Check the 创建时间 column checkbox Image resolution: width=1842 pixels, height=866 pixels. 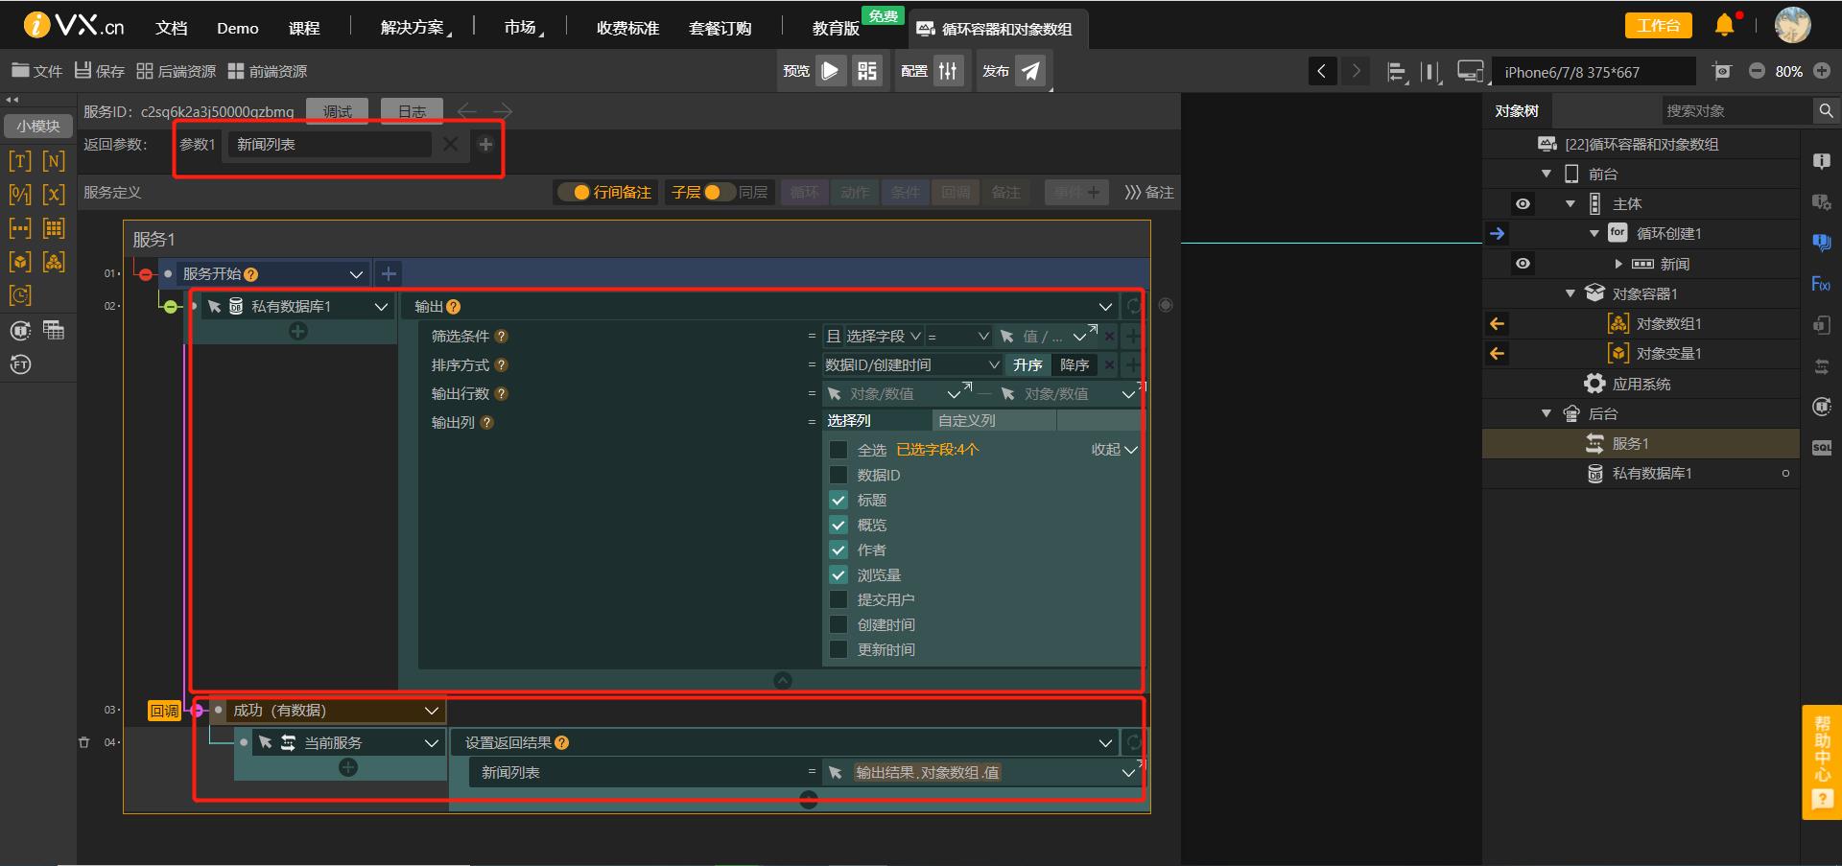[x=838, y=624]
